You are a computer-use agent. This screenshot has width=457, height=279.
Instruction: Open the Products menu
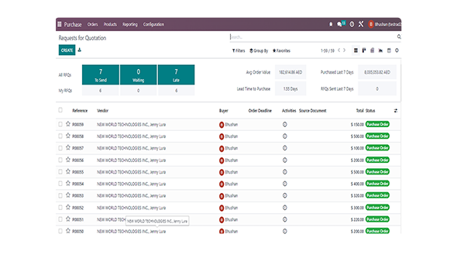(x=110, y=24)
